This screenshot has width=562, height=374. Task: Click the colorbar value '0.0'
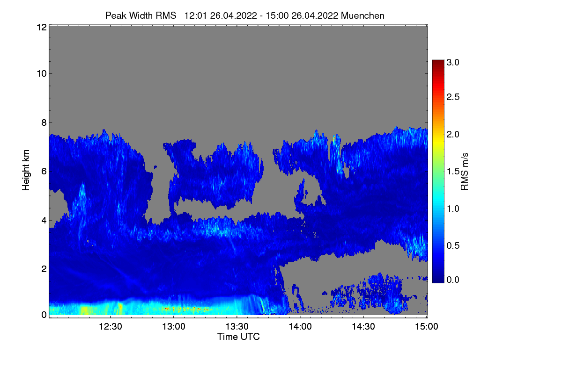click(453, 280)
